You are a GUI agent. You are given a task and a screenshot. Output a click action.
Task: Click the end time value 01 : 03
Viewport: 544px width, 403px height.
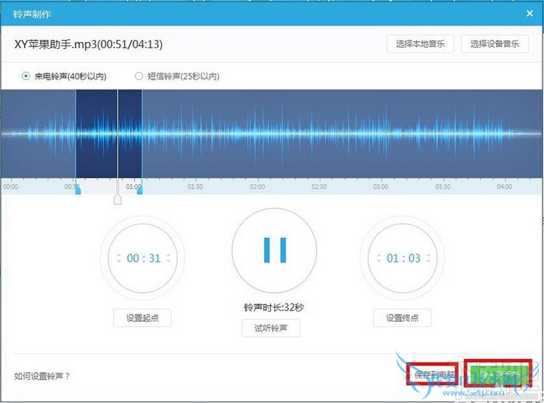pyautogui.click(x=404, y=258)
